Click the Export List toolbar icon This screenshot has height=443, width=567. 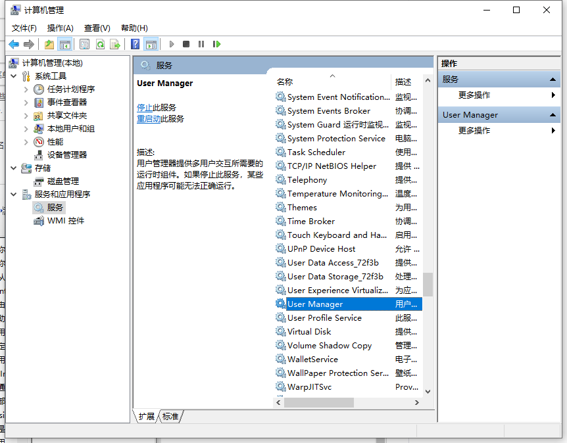(x=114, y=43)
